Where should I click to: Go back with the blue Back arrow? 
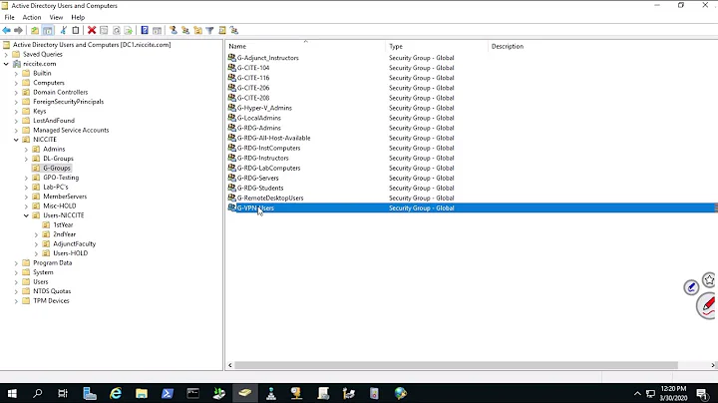[x=6, y=30]
